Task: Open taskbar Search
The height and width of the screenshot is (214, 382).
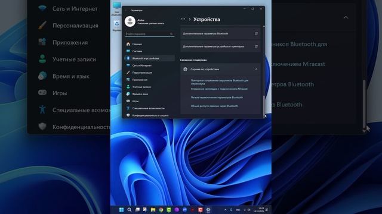Action: [130, 210]
